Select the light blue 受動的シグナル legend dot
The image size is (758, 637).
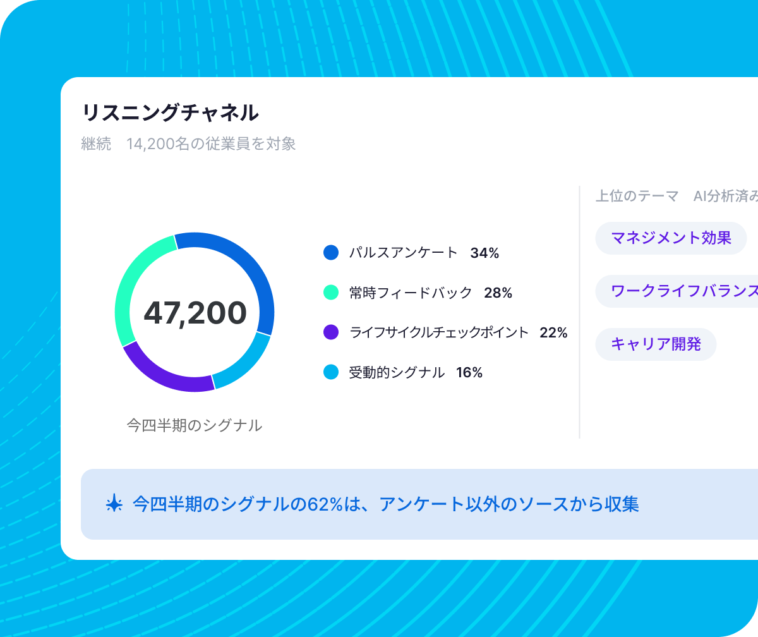click(331, 372)
